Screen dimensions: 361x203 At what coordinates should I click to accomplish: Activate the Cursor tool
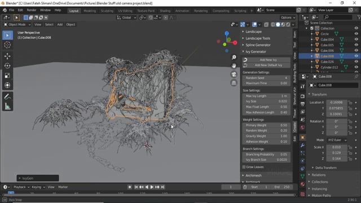7,45
